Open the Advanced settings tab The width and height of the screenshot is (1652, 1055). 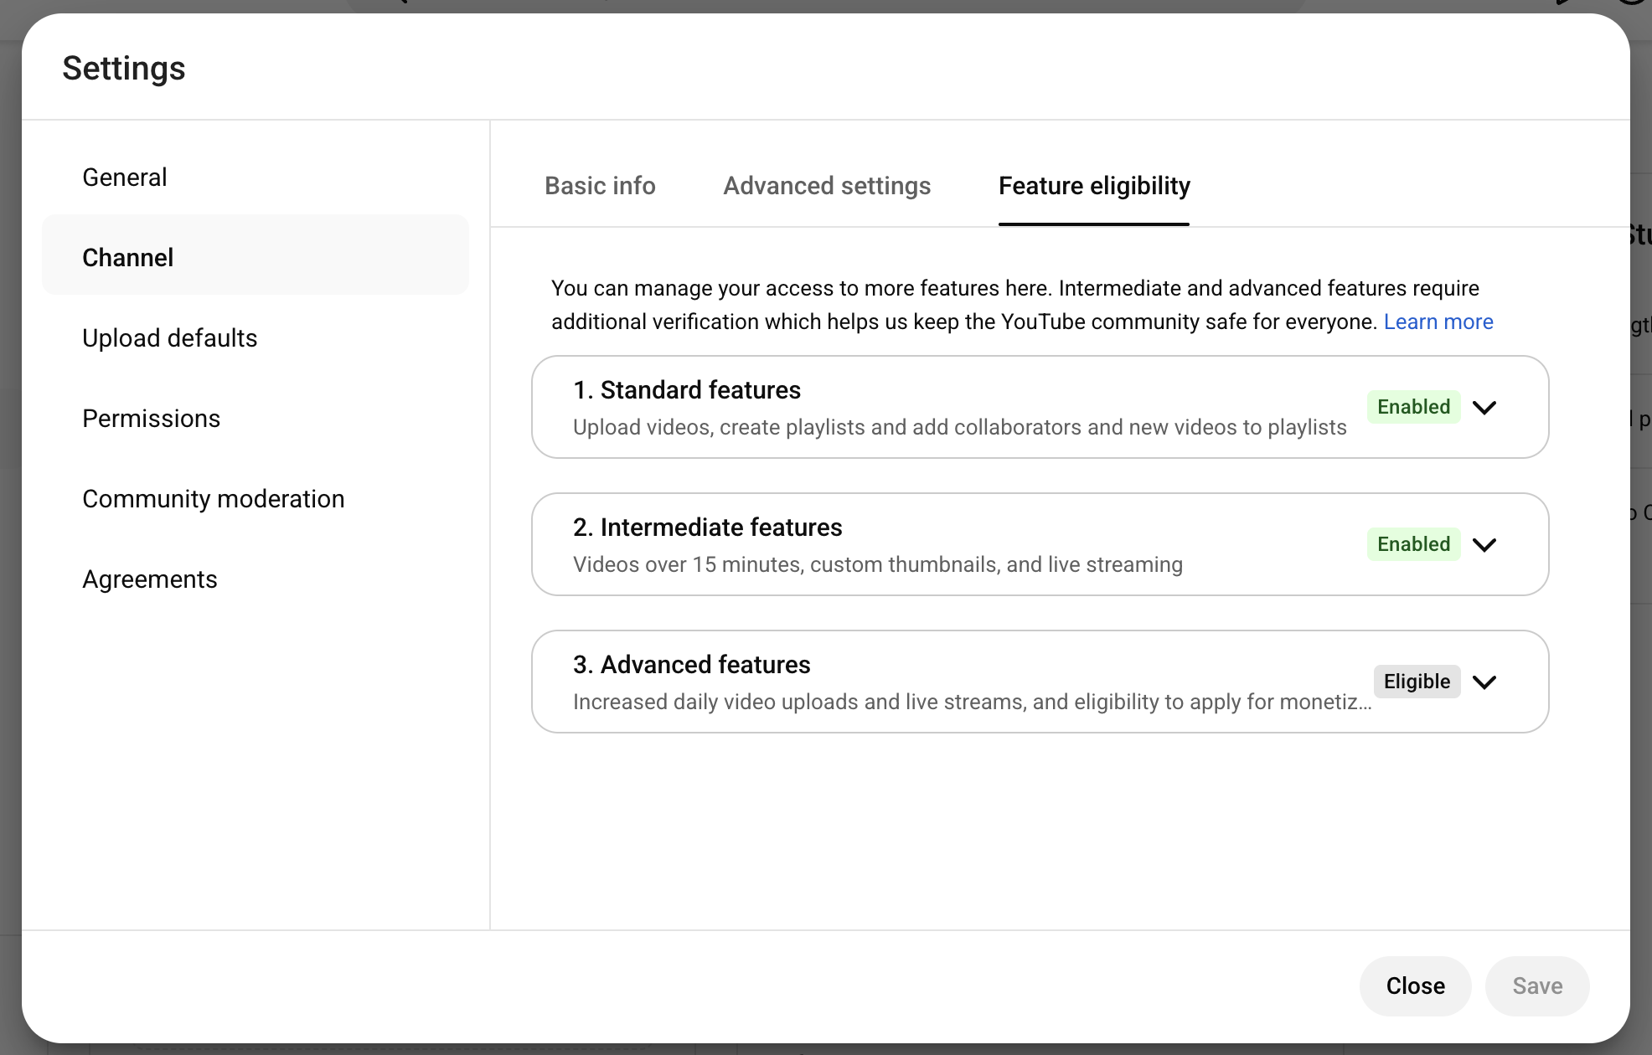(827, 186)
